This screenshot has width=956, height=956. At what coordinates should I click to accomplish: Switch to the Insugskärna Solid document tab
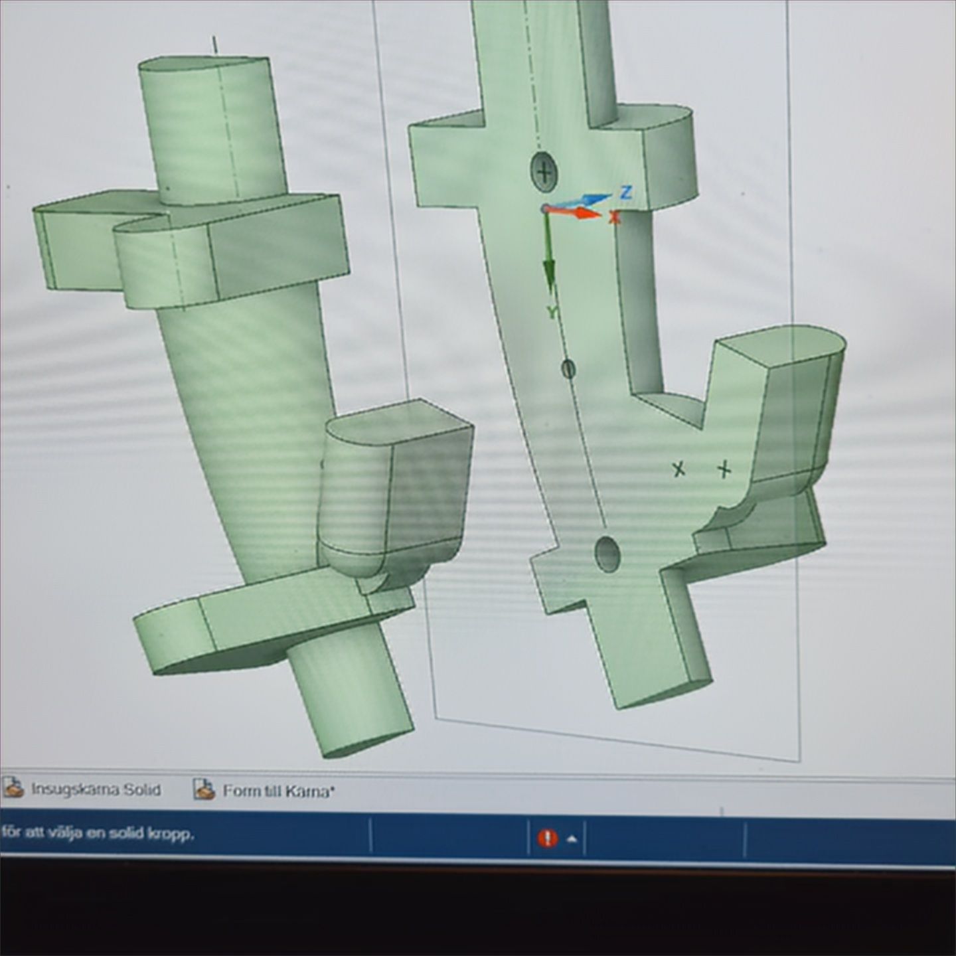pyautogui.click(x=96, y=789)
